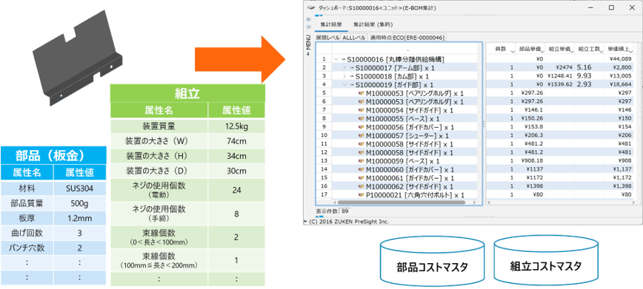Open the 組立工数 column header dropdown
This screenshot has height=289, width=643.
(x=602, y=51)
